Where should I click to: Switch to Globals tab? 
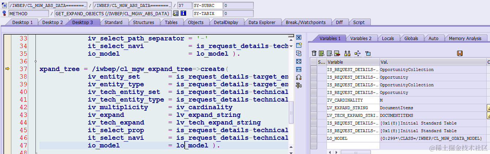coord(411,38)
